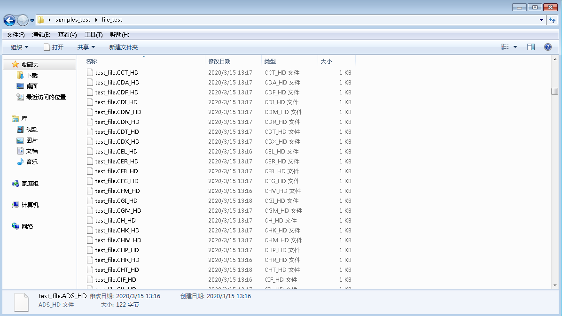The height and width of the screenshot is (316, 562).
Task: Toggle the preview pane icon
Action: (x=531, y=47)
